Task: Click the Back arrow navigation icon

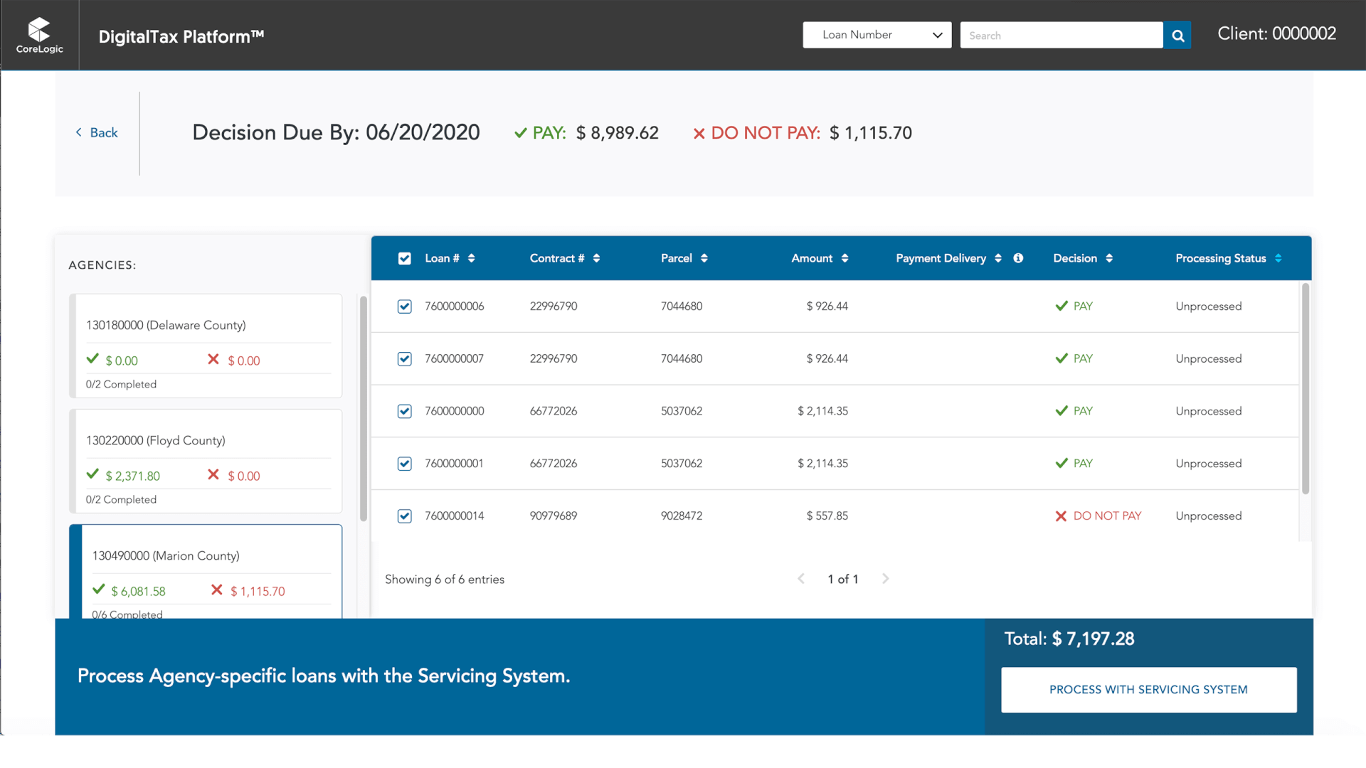Action: 79,132
